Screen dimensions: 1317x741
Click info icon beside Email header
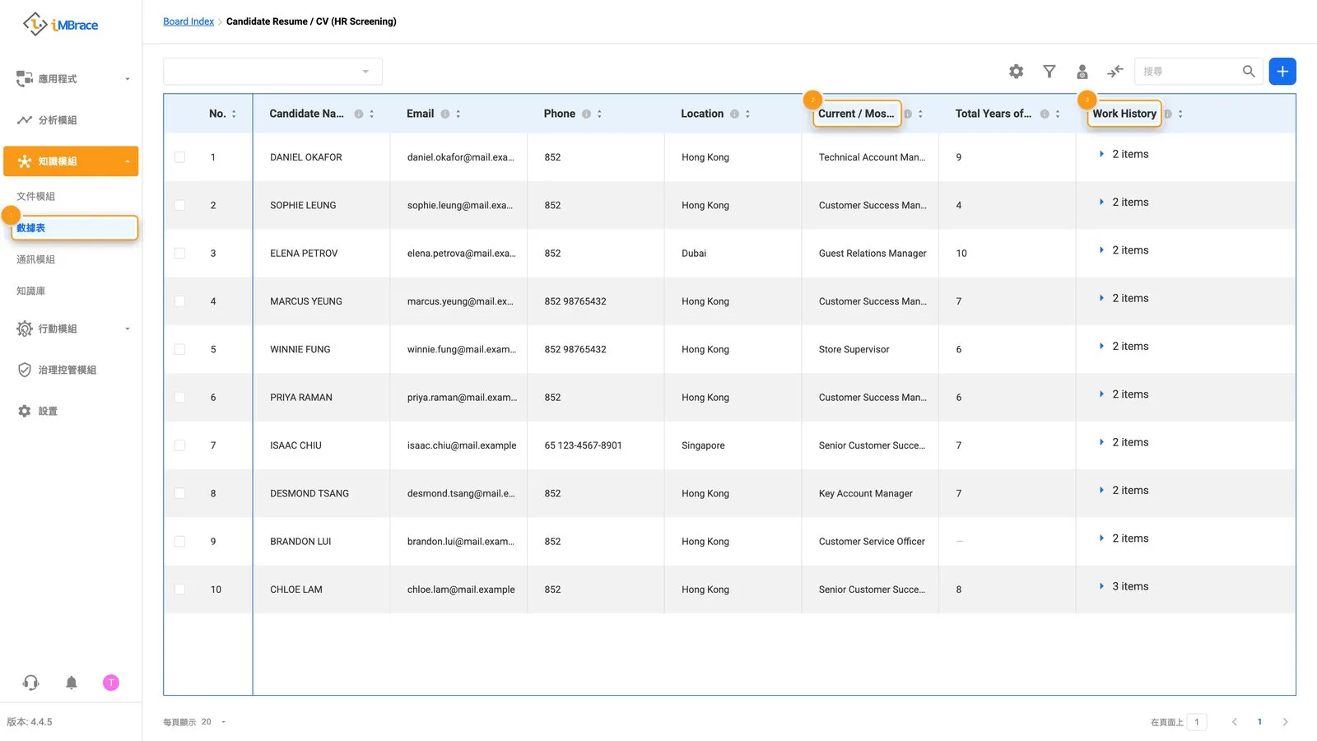click(x=445, y=114)
